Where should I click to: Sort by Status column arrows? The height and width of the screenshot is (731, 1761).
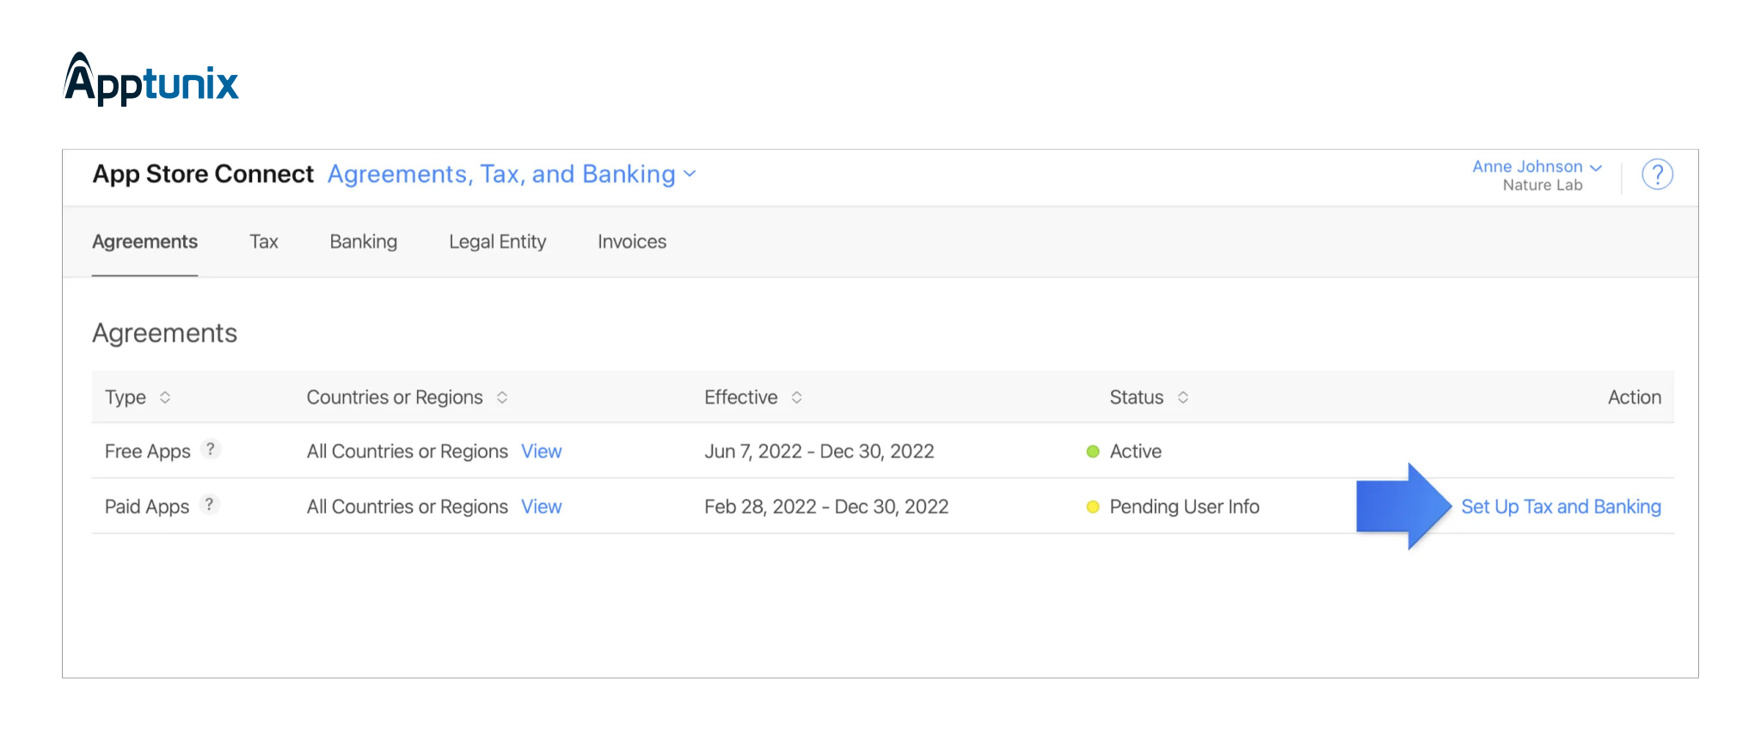pos(1183,397)
